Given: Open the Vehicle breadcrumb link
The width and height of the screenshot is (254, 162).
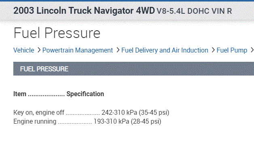Looking at the screenshot, I should tap(23, 50).
